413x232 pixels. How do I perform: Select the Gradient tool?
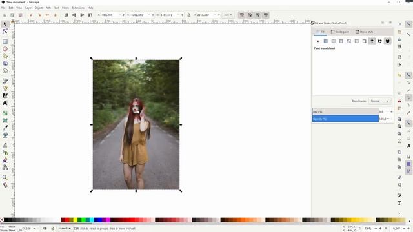tap(5, 113)
